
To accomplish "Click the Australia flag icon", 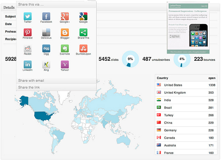I will tap(159, 145).
